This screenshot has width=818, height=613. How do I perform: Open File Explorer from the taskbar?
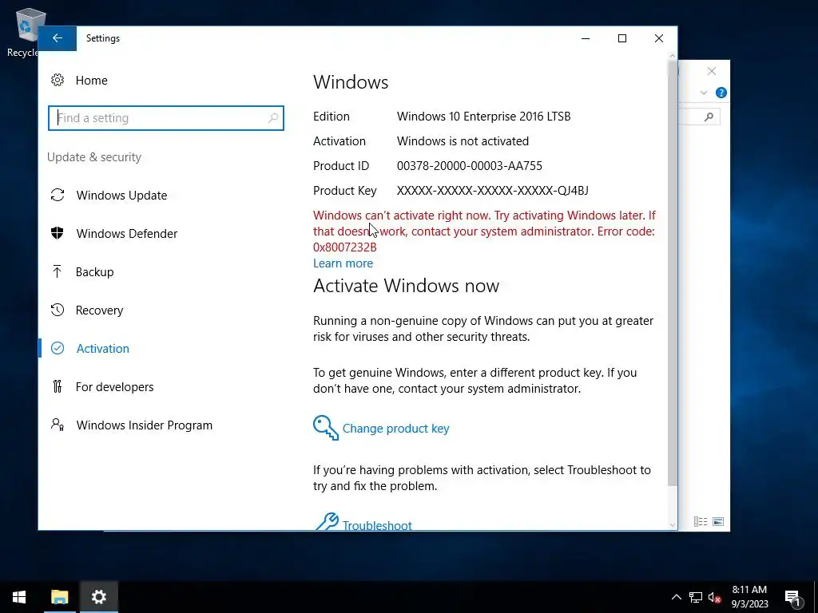(59, 597)
